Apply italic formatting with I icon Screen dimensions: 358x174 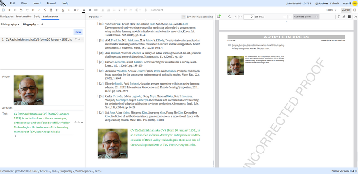click(x=39, y=10)
